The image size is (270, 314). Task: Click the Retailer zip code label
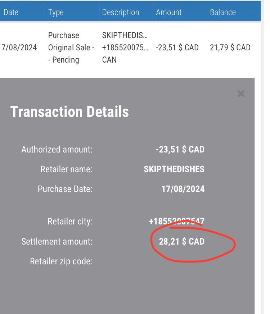point(61,261)
